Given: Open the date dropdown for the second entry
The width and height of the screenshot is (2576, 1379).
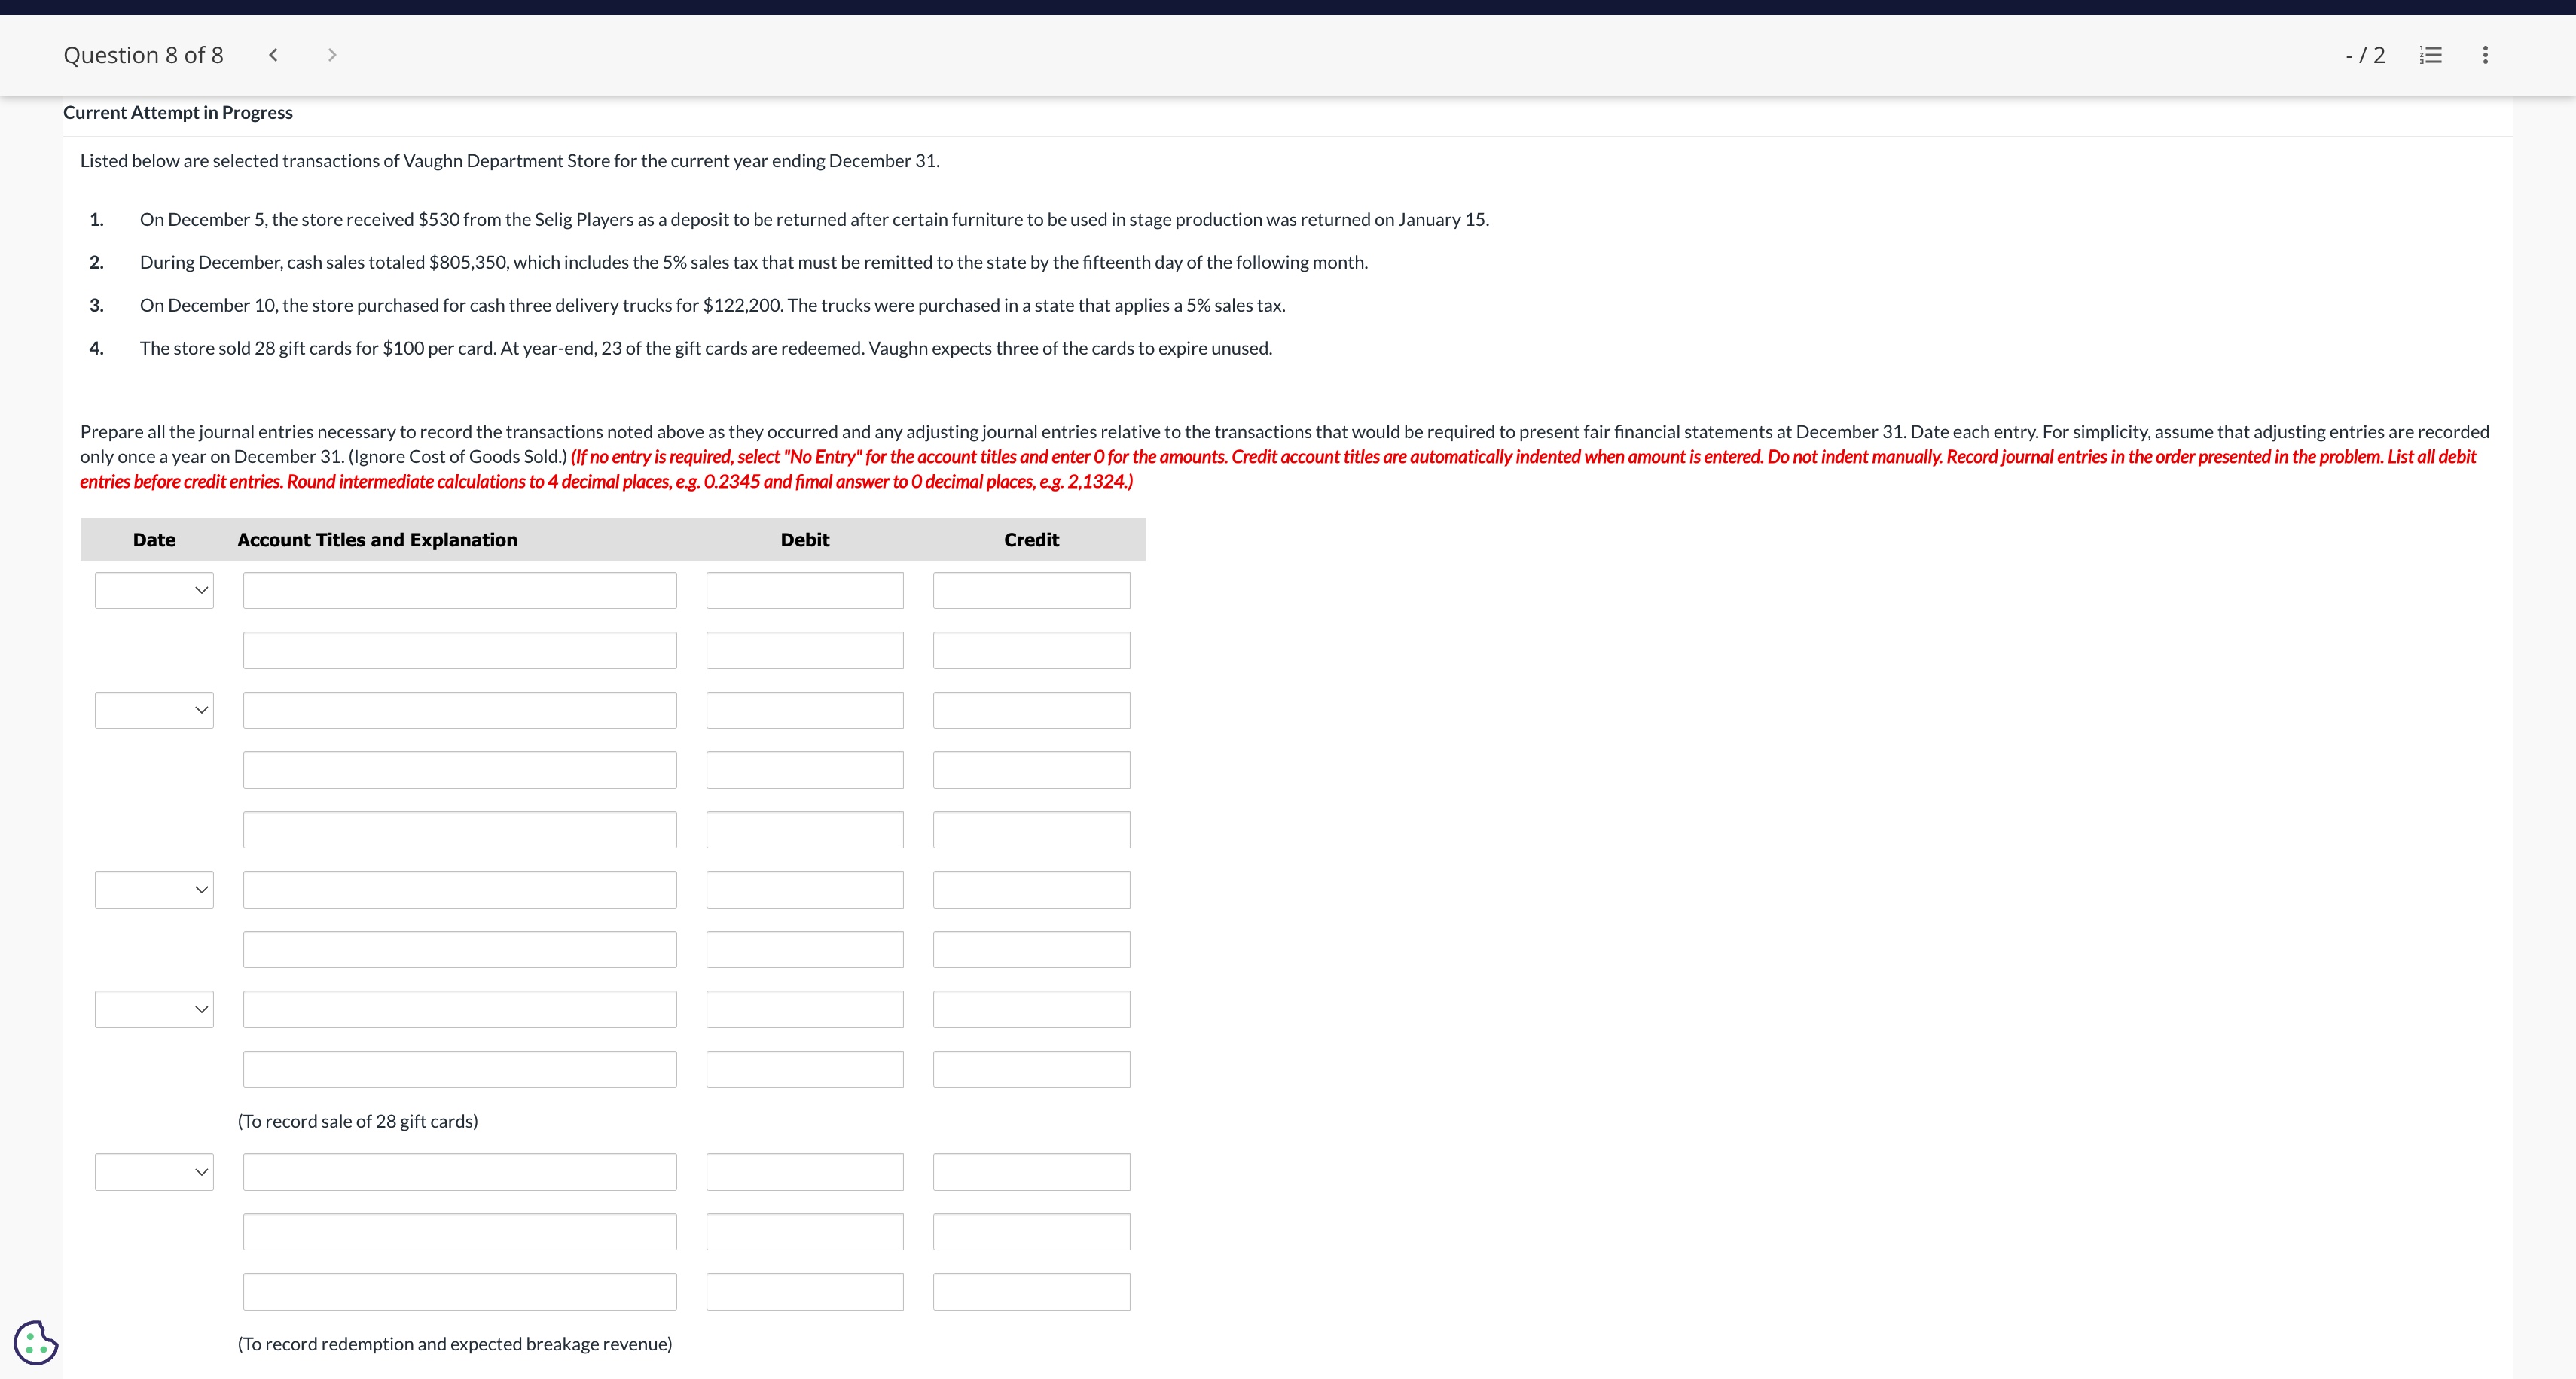Looking at the screenshot, I should (x=154, y=710).
